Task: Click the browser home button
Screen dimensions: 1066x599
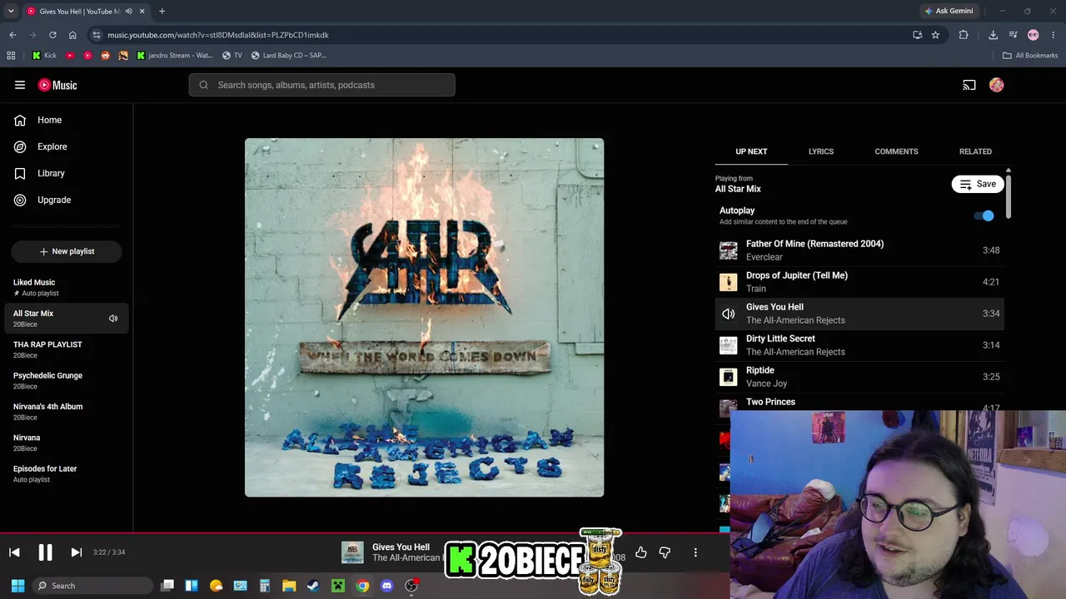Action: 72,35
